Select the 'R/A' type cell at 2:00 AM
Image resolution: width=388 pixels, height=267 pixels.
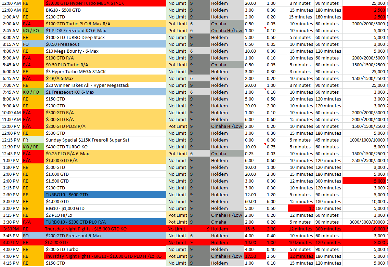pos(33,24)
